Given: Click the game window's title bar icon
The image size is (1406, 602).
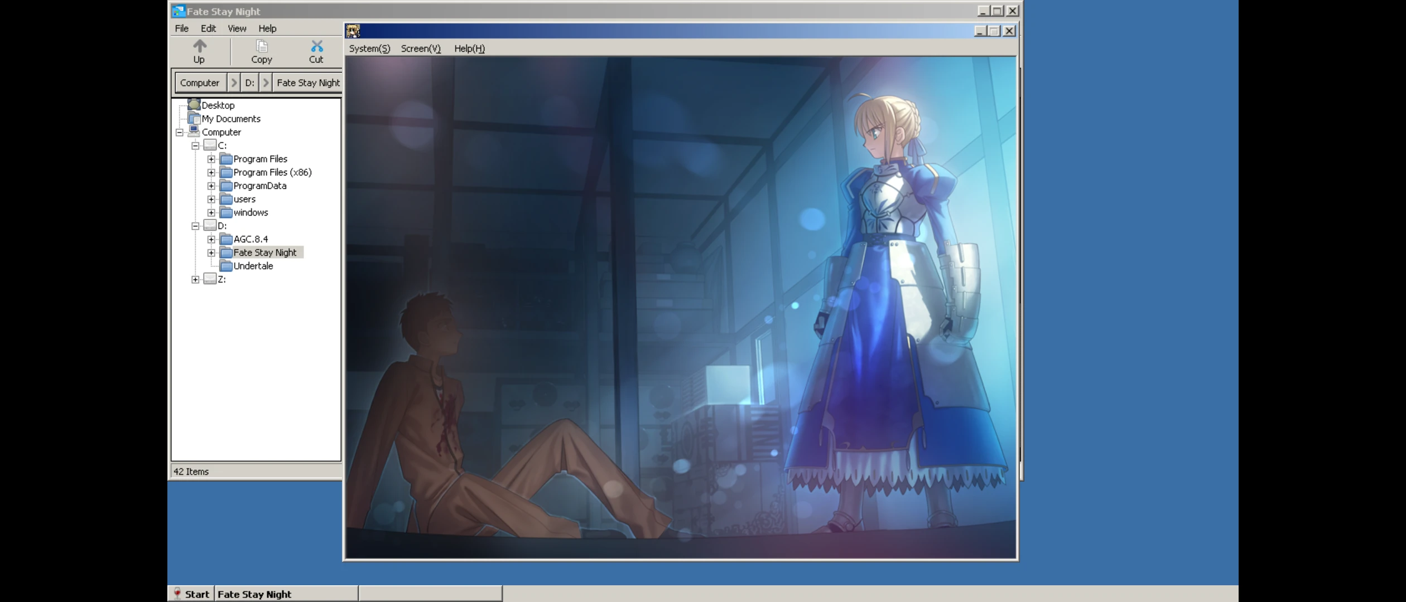Looking at the screenshot, I should (x=353, y=31).
